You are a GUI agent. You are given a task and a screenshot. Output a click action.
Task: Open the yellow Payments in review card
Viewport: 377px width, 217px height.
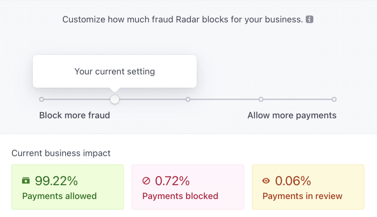coord(308,187)
